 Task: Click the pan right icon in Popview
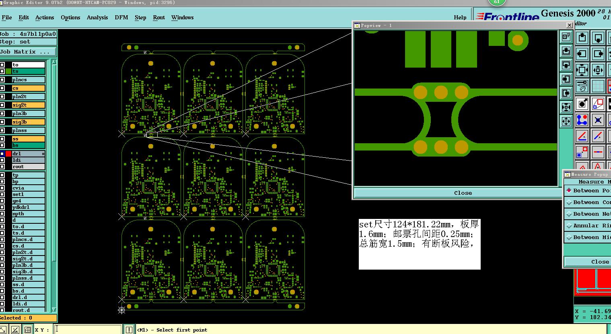tap(566, 93)
